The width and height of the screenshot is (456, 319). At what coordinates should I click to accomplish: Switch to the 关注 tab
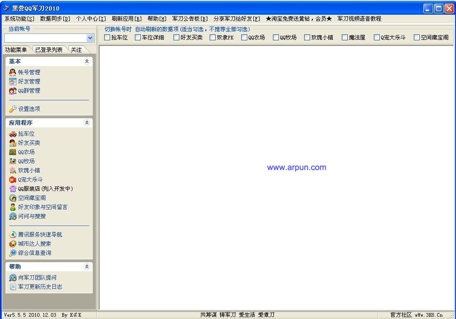click(x=77, y=50)
